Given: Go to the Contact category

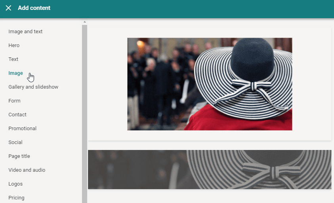Looking at the screenshot, I should [x=17, y=115].
